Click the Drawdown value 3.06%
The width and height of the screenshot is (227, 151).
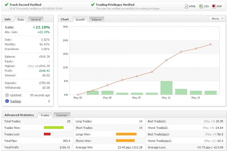(45, 49)
